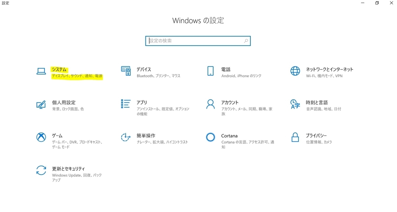Click the text 音声認識、地域、日付
Screen dimensions: 397x212
coord(324,109)
